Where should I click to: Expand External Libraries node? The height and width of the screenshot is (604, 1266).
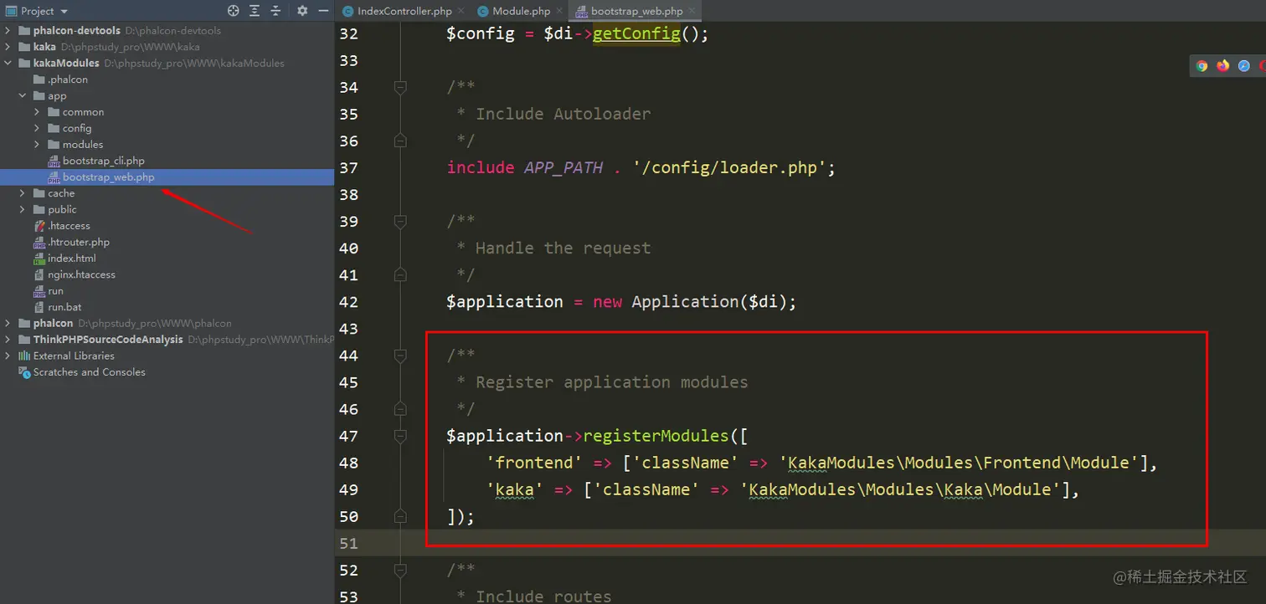click(x=8, y=356)
